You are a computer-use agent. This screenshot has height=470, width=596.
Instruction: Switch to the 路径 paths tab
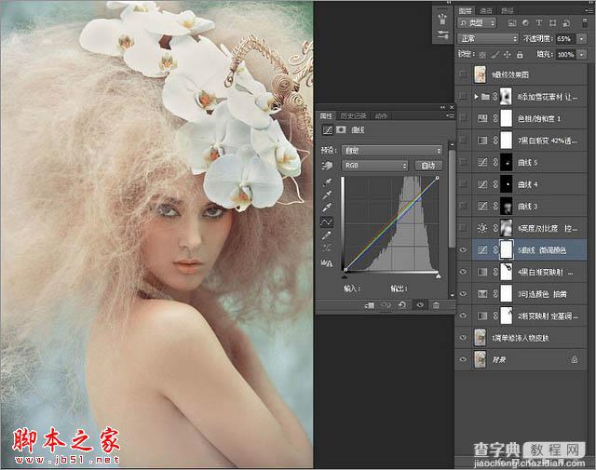507,10
